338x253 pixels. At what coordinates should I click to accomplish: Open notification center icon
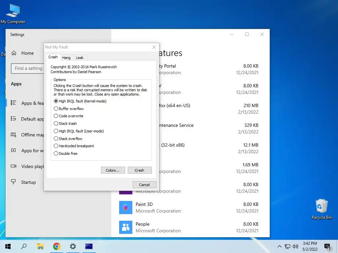coord(327,247)
